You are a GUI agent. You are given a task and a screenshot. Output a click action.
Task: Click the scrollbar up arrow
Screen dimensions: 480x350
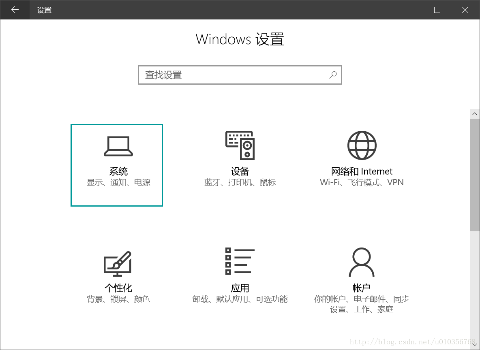tap(475, 114)
